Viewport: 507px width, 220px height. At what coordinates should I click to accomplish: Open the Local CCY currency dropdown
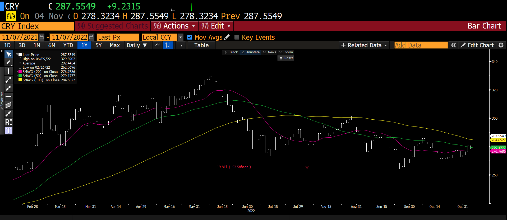coord(181,37)
